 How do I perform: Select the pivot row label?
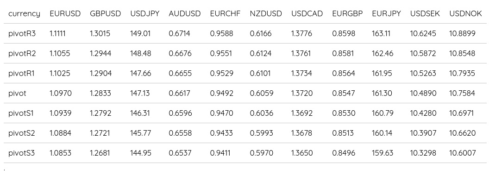point(18,93)
